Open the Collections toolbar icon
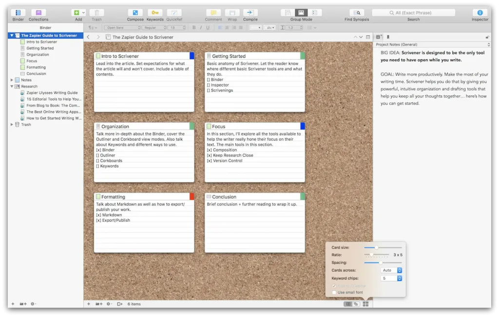The height and width of the screenshot is (317, 499). point(38,13)
